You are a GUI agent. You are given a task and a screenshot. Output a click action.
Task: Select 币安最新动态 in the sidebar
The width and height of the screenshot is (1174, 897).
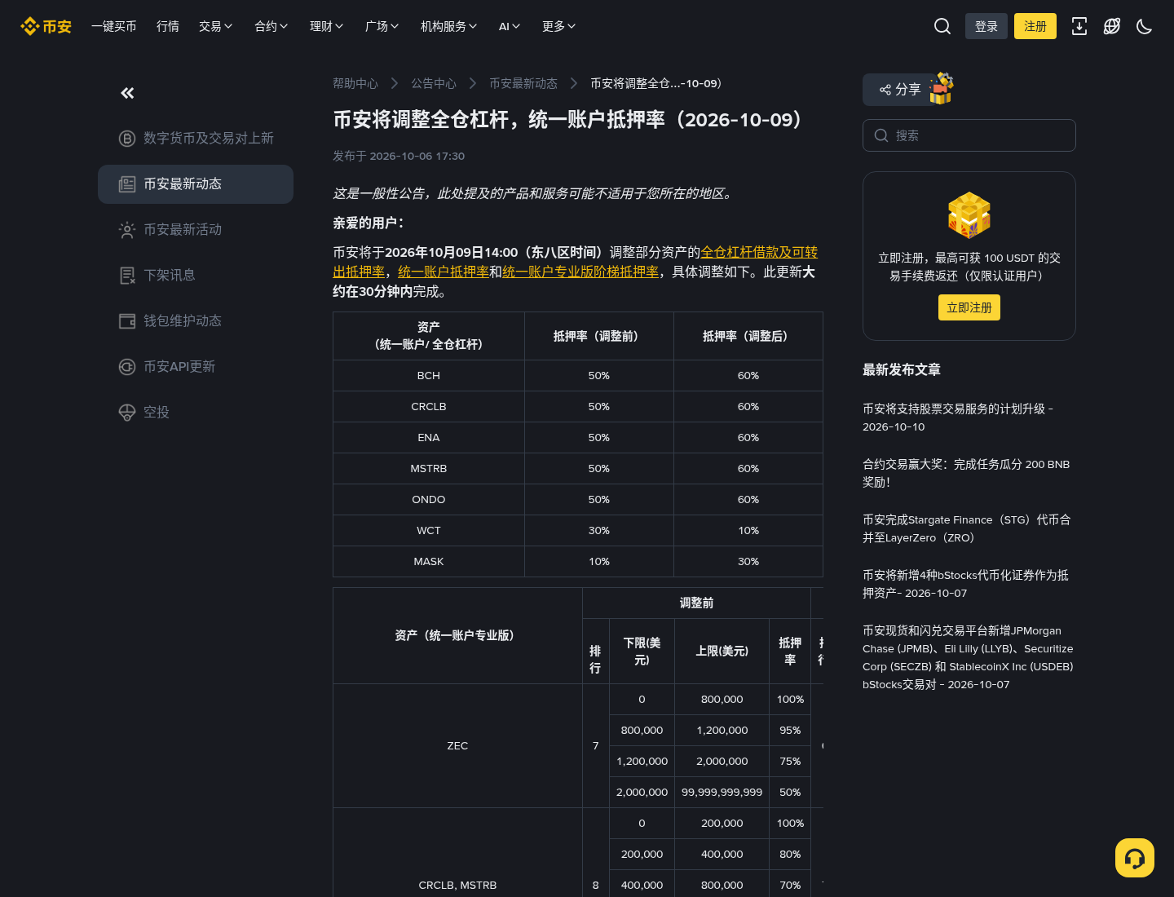(196, 184)
